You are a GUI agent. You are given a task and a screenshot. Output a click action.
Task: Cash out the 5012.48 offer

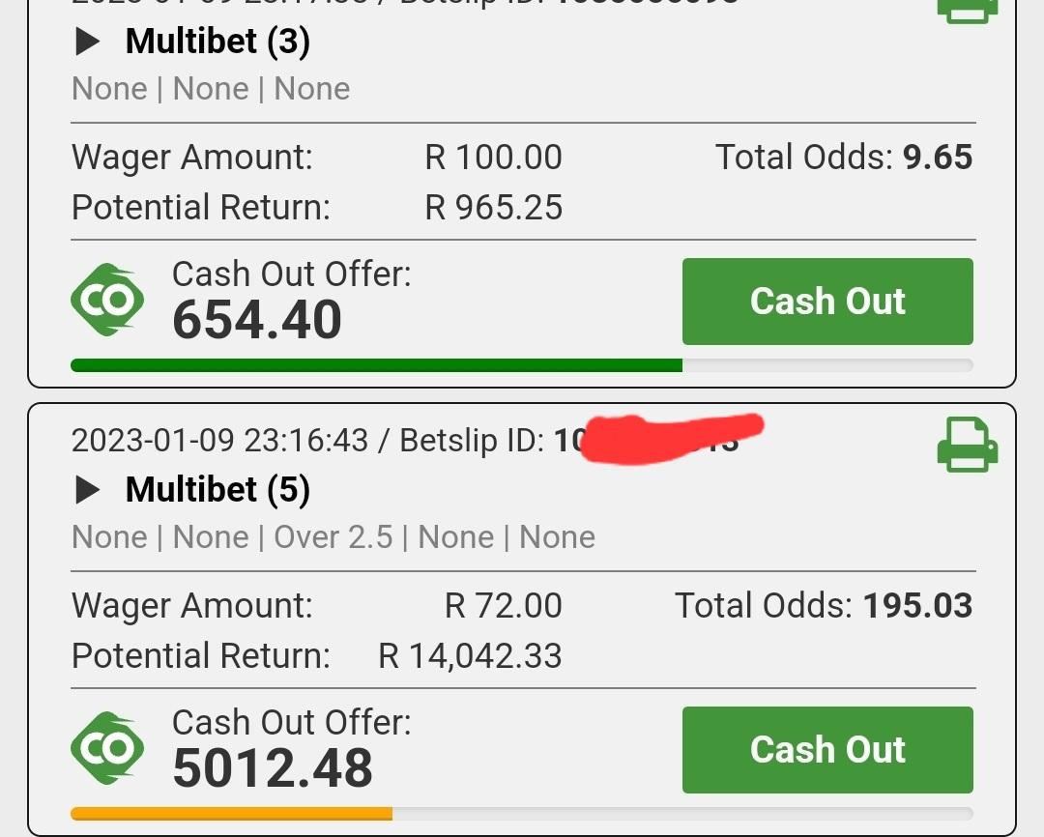[x=827, y=750]
